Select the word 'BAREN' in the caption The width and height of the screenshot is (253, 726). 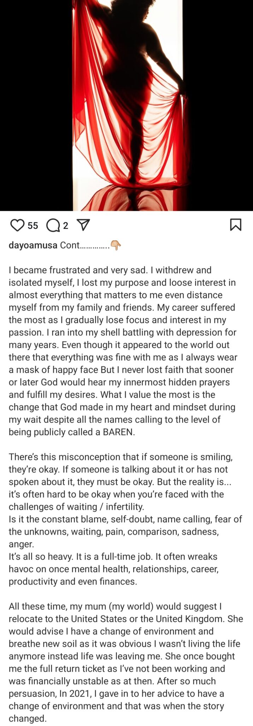(118, 432)
